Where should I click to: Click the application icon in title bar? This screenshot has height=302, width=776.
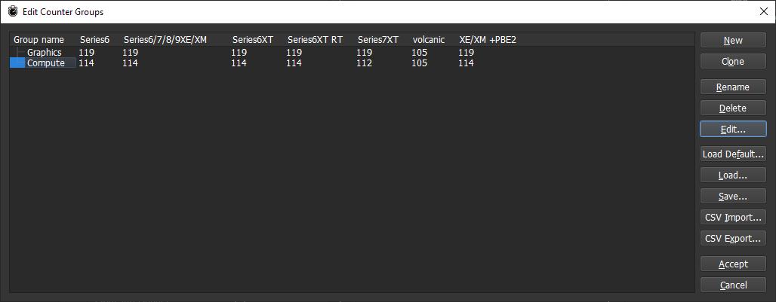click(12, 11)
